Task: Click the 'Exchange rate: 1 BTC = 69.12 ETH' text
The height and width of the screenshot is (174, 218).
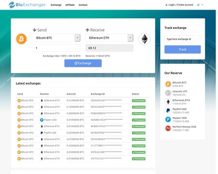Action: pyautogui.click(x=62, y=56)
